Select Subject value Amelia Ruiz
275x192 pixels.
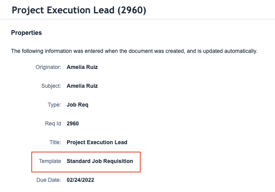pos(82,86)
